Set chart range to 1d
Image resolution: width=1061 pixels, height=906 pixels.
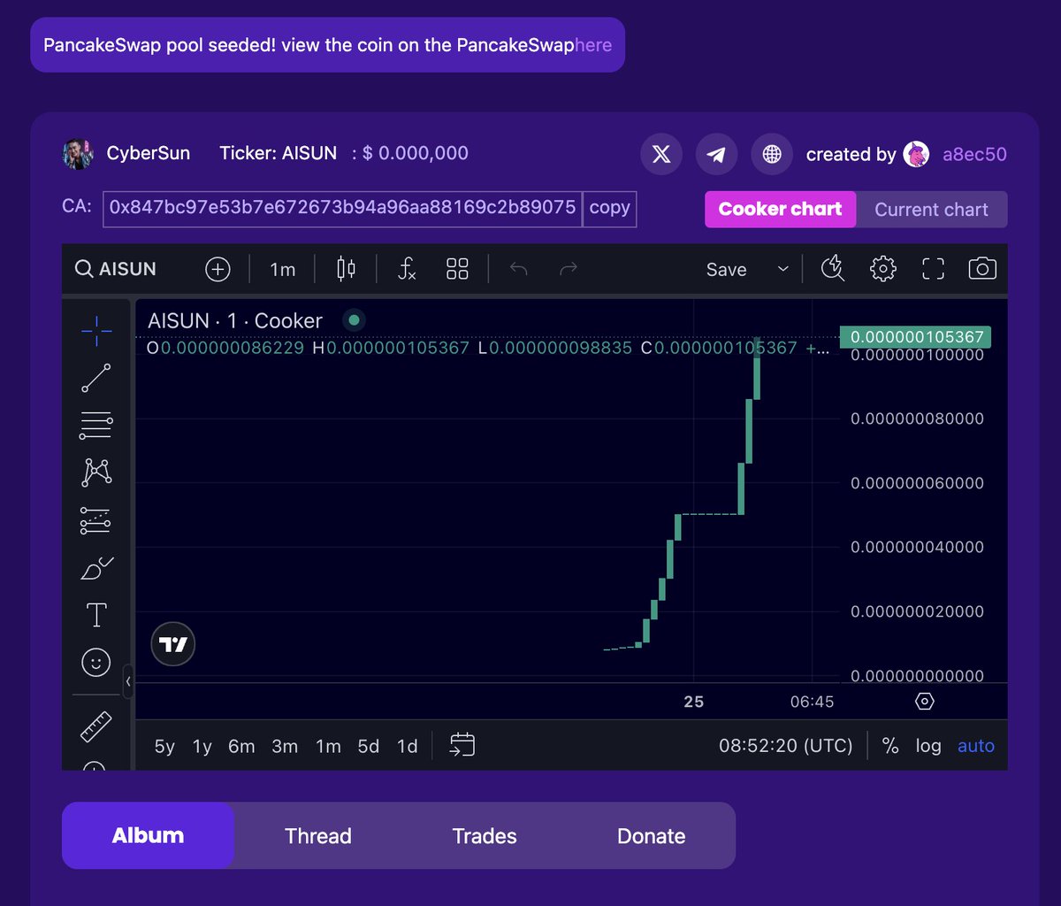[x=407, y=746]
